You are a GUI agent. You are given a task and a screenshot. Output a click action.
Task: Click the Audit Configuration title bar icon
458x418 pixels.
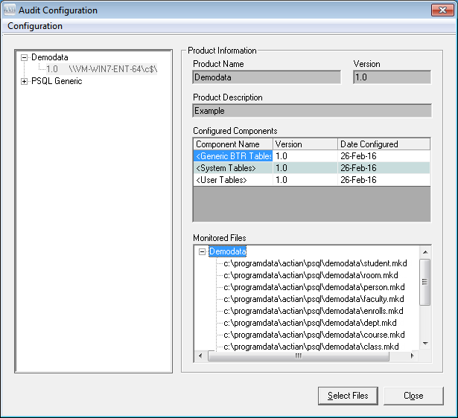(10, 10)
